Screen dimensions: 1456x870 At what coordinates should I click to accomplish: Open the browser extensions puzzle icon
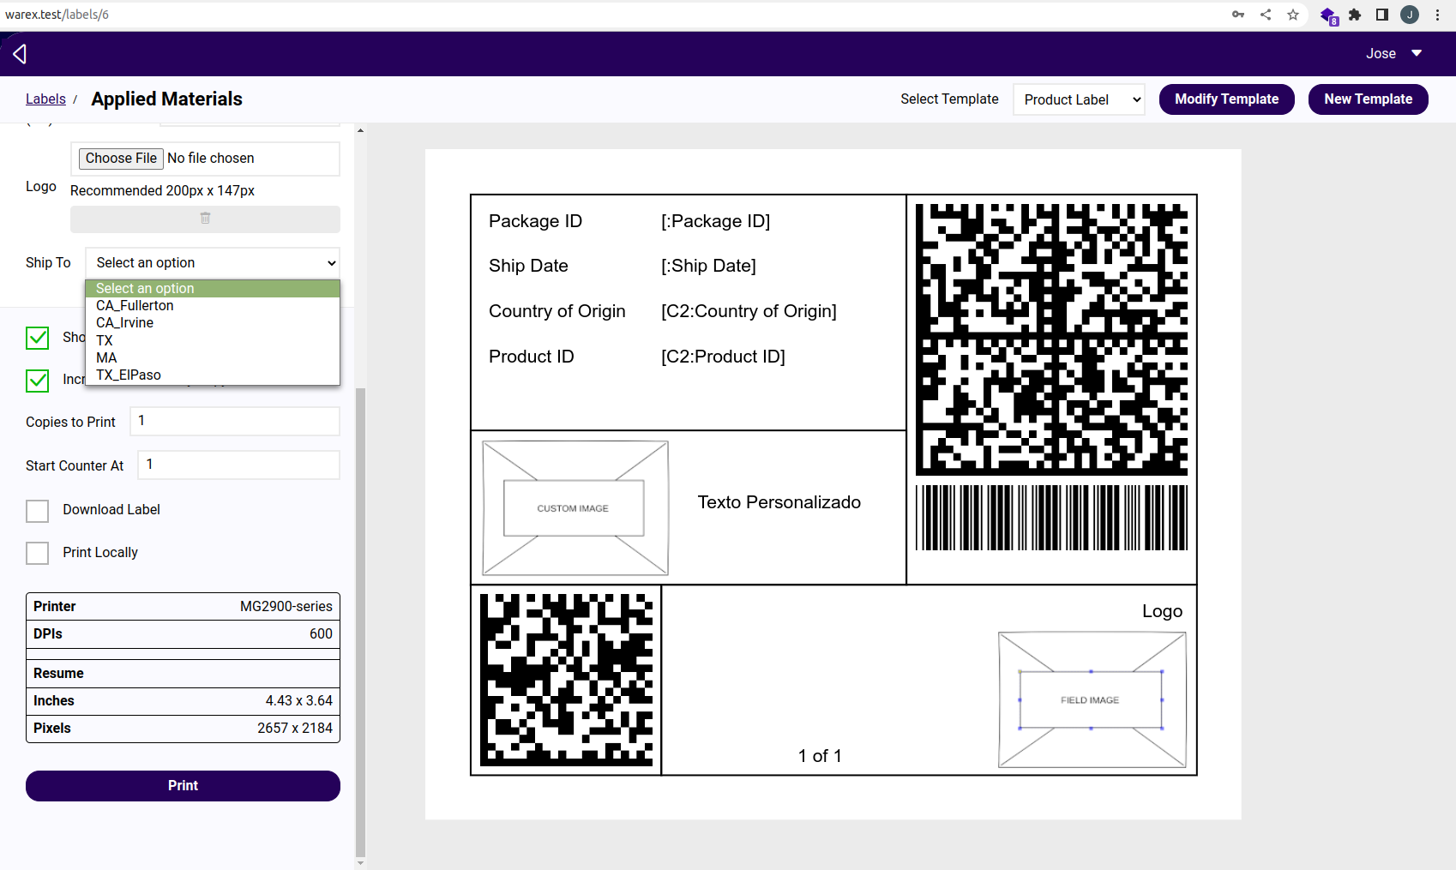(x=1355, y=15)
